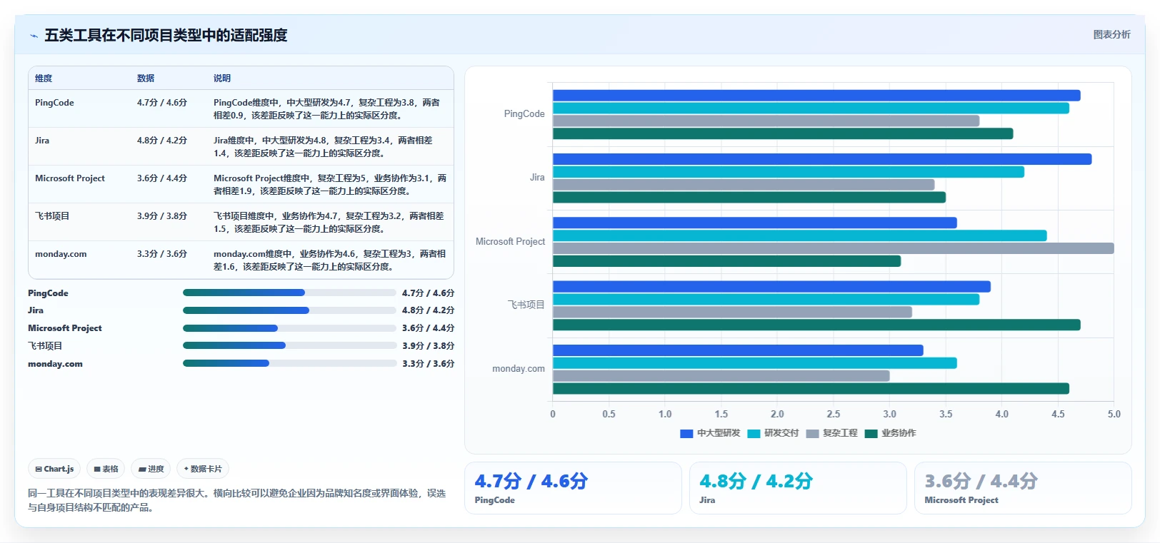1160x543 pixels.
Task: Click the 3.6分 / 4.4分 table data cell
Action: [x=162, y=178]
